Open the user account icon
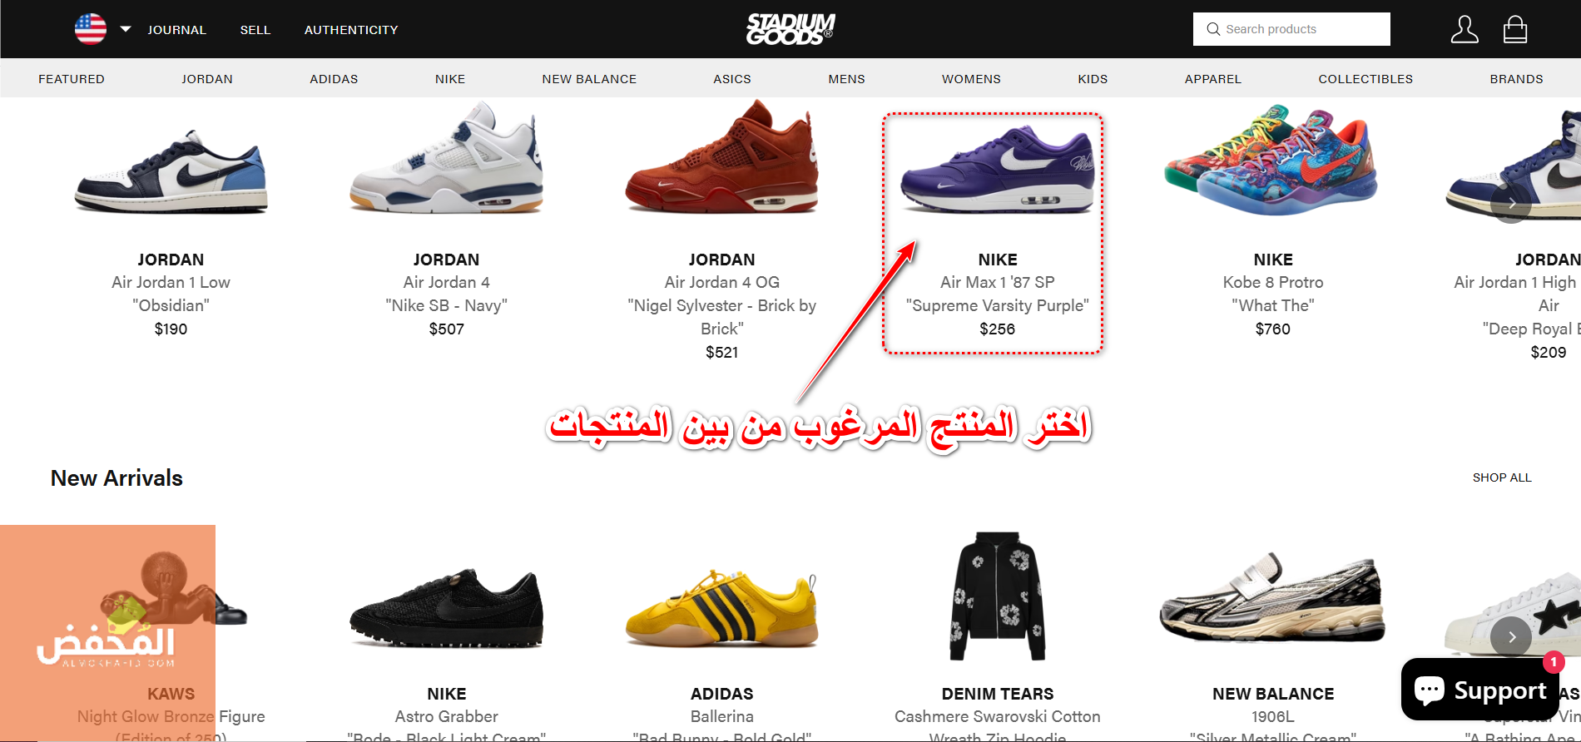This screenshot has height=742, width=1581. (x=1465, y=29)
